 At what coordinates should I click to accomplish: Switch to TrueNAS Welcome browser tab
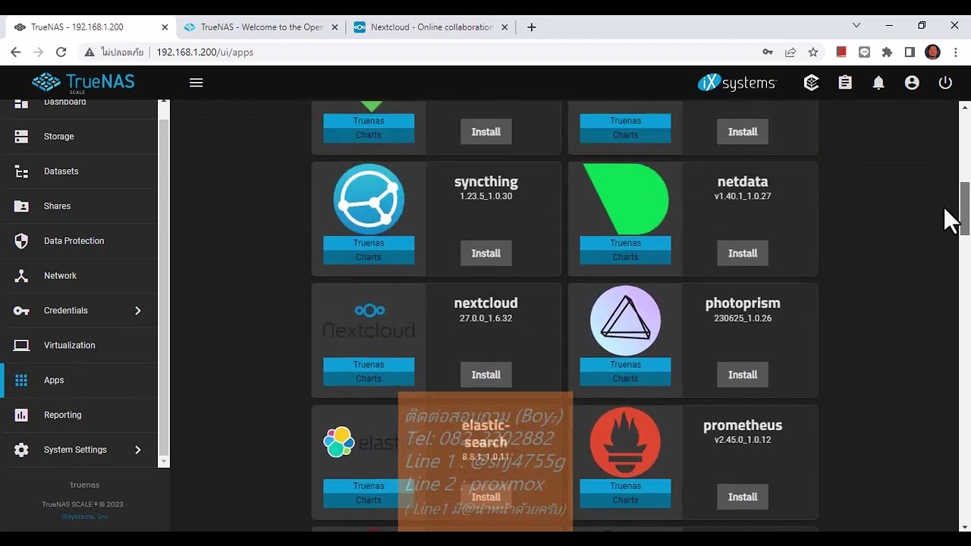pyautogui.click(x=262, y=27)
